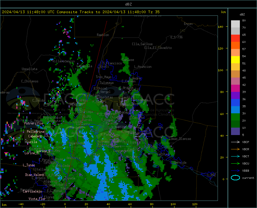Click the blue VBBB arrow legend symbol
The height and width of the screenshot is (208, 257).
coord(235,171)
